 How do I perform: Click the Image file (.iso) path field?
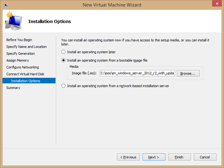pyautogui.click(x=137, y=73)
